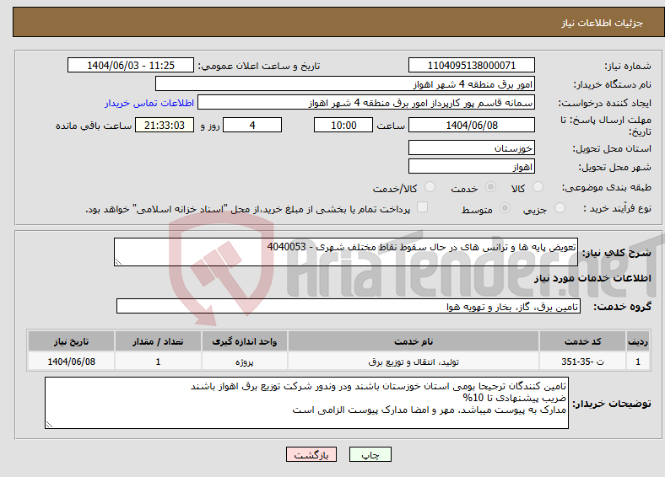Select the کالا/خدمت radio button
665x477 pixels.
(430, 187)
